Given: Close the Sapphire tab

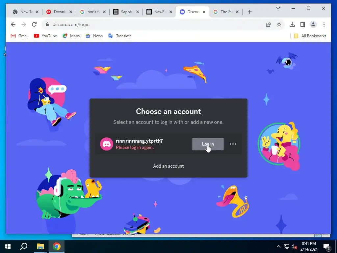Looking at the screenshot, I should coord(138,12).
